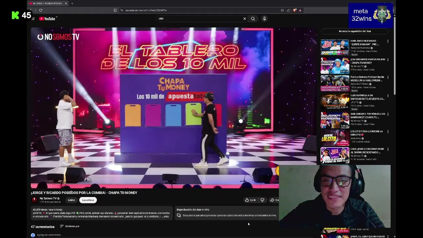Dislike the video with the thumbs down

click(262, 200)
